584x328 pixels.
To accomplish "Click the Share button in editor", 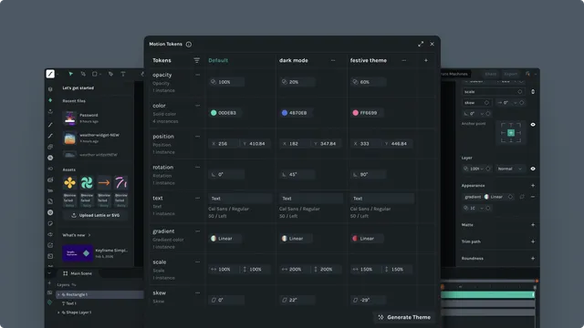I will tap(491, 74).
